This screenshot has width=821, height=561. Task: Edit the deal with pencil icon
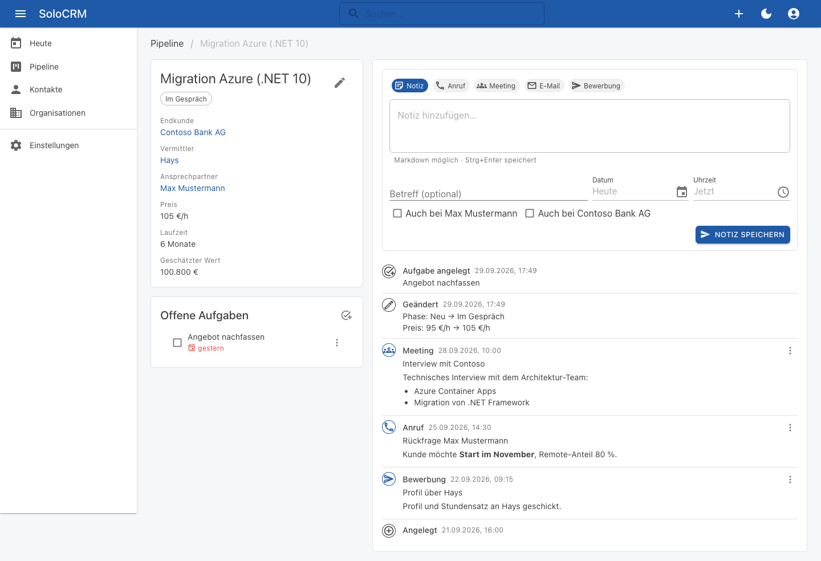tap(340, 83)
